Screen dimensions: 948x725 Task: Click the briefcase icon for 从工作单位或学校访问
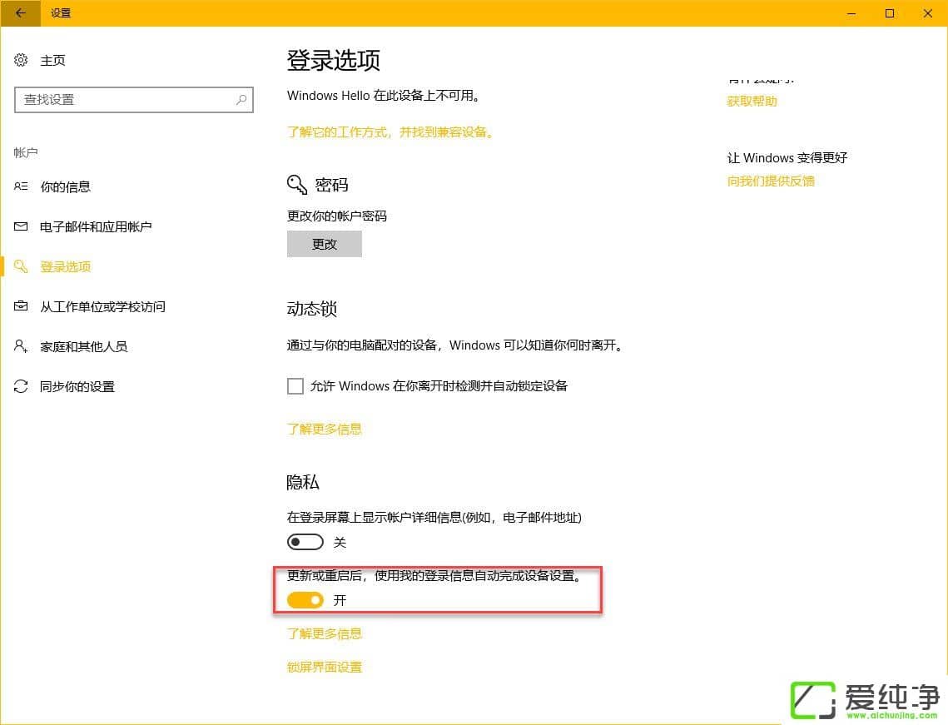pos(21,306)
